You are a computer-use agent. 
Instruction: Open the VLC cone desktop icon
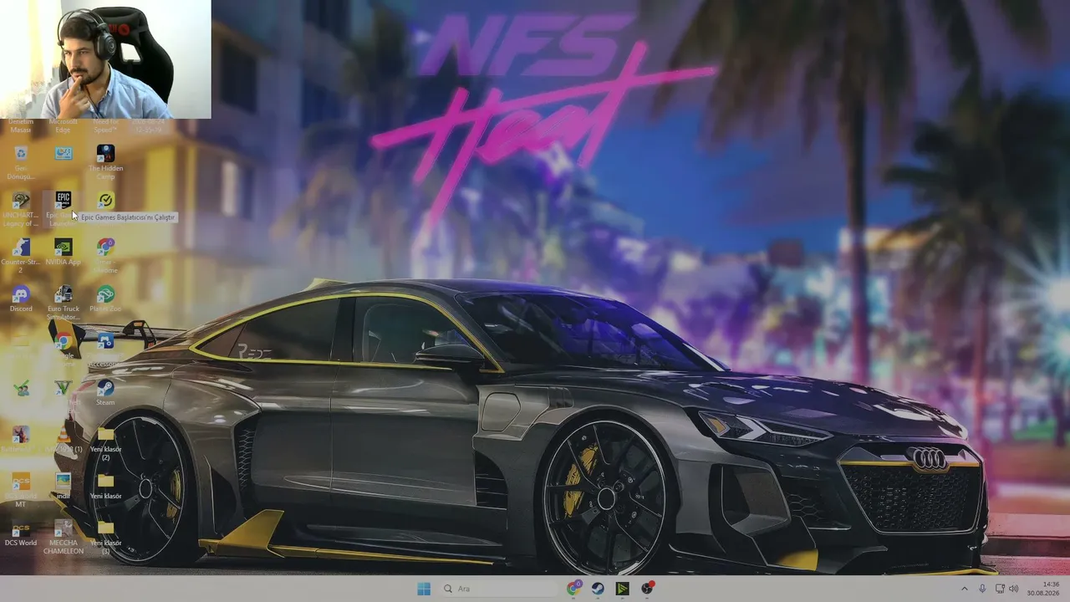click(64, 440)
